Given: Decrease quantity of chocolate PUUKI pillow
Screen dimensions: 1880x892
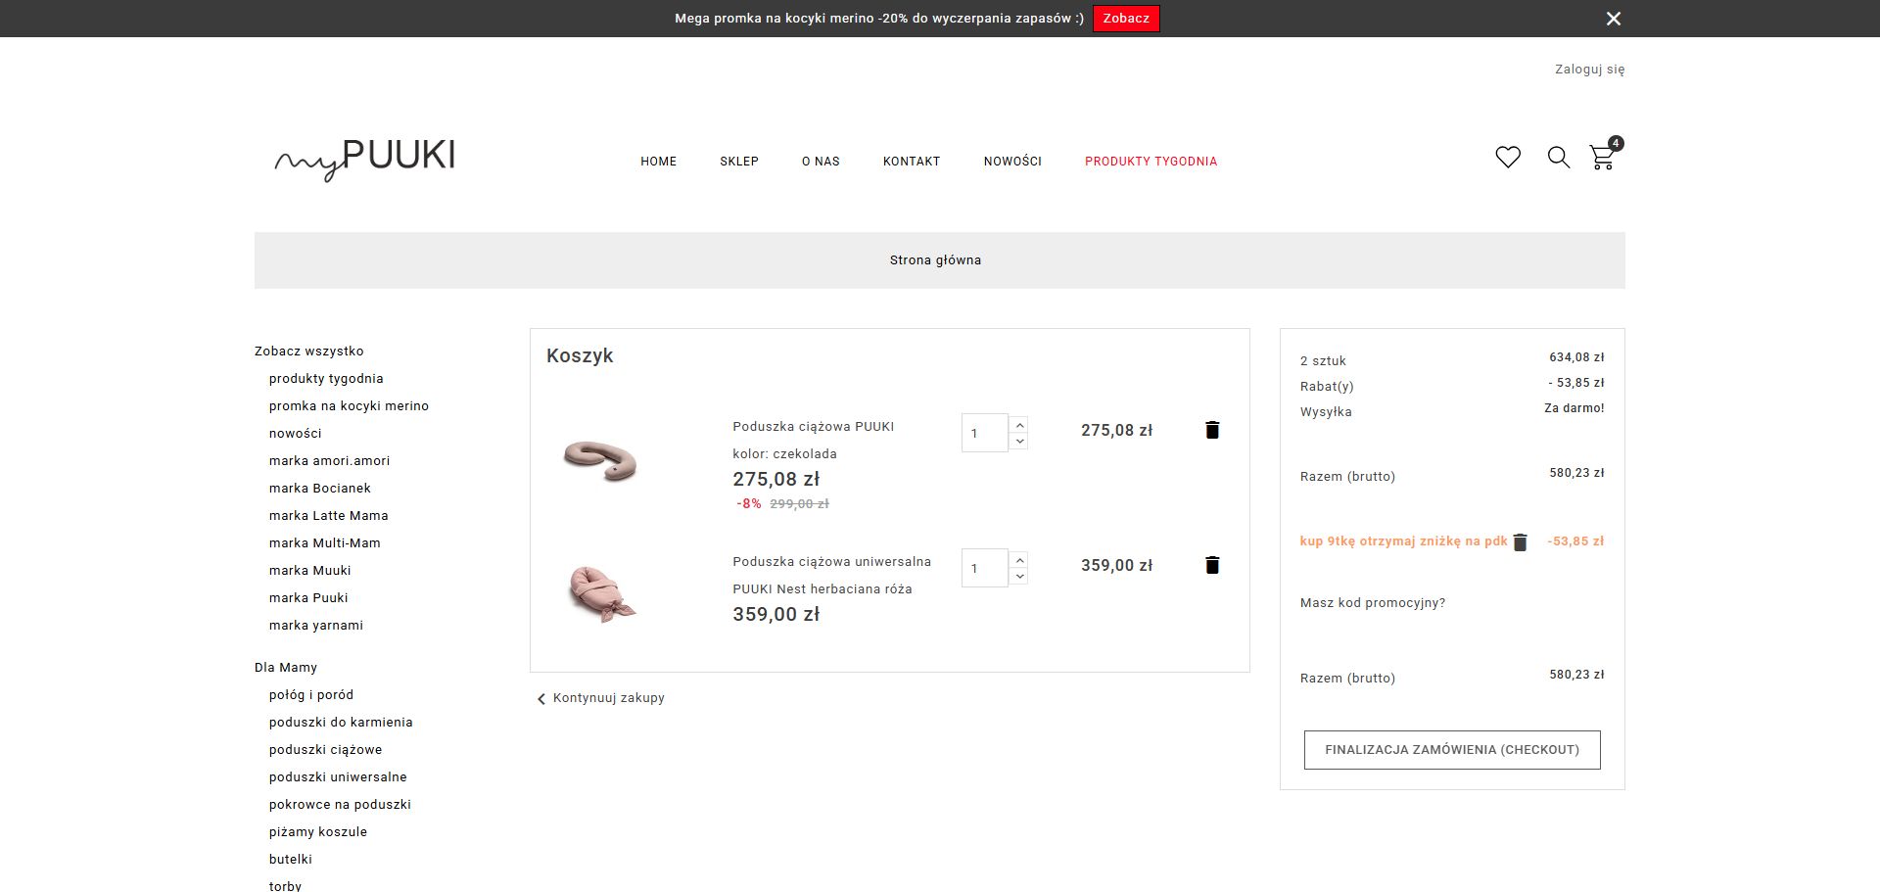Looking at the screenshot, I should pyautogui.click(x=1019, y=442).
